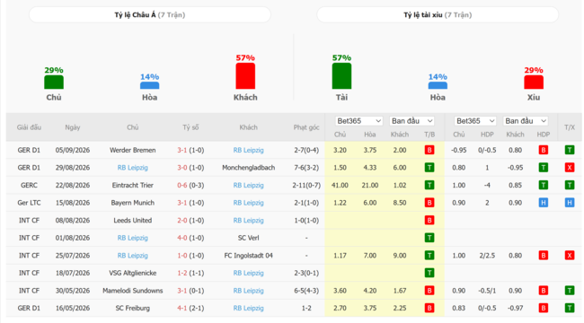The height and width of the screenshot is (323, 584).
Task: Click Mamelodi Sundowns team name
Action: pyautogui.click(x=133, y=291)
